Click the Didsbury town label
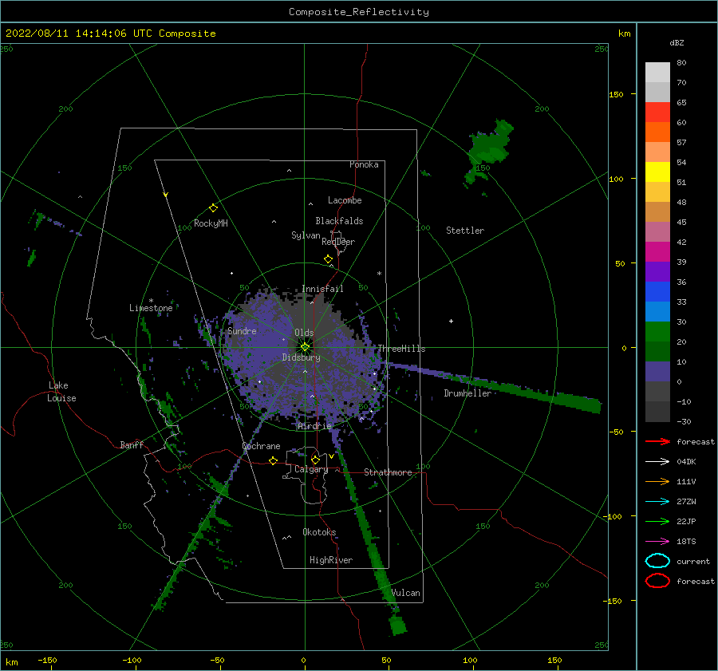 pos(302,357)
